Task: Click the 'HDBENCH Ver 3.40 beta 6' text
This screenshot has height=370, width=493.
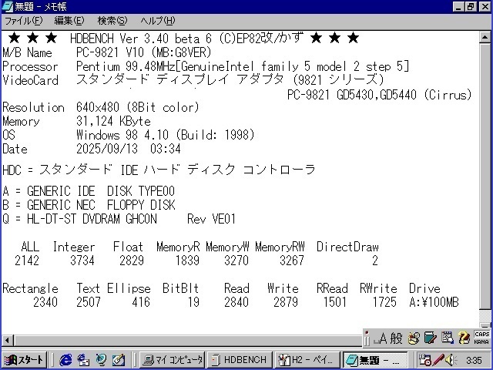Action: pos(141,39)
